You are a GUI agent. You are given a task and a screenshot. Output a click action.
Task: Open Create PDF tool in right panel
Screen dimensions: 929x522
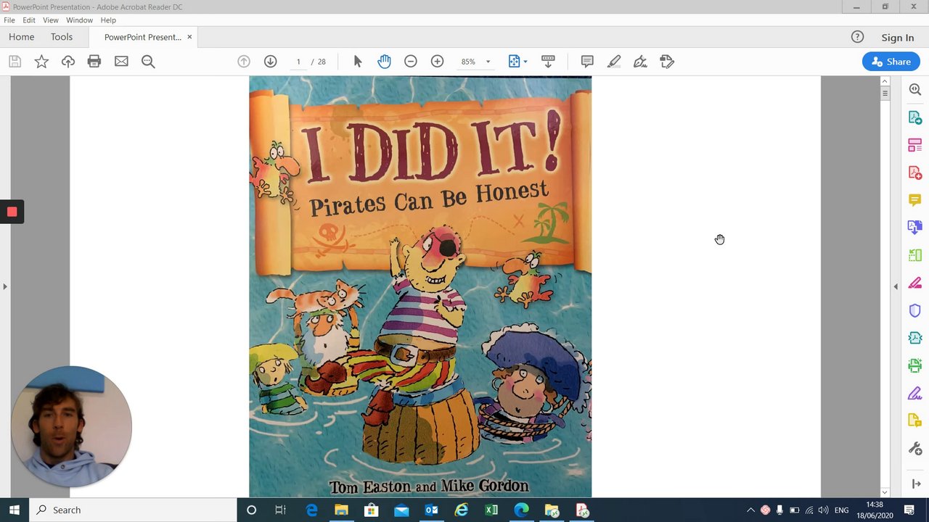pos(915,173)
